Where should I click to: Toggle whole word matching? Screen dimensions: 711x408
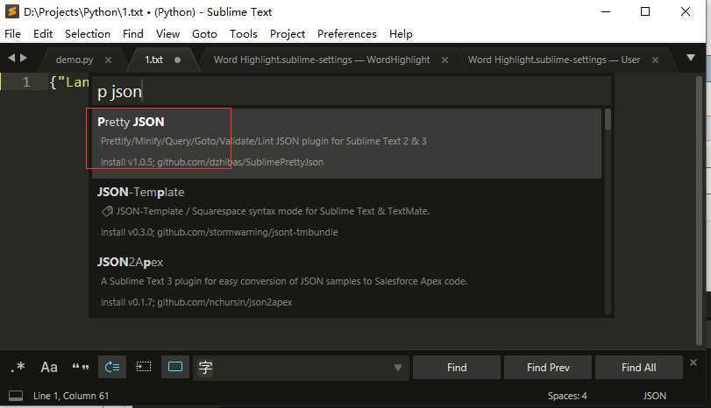[81, 367]
